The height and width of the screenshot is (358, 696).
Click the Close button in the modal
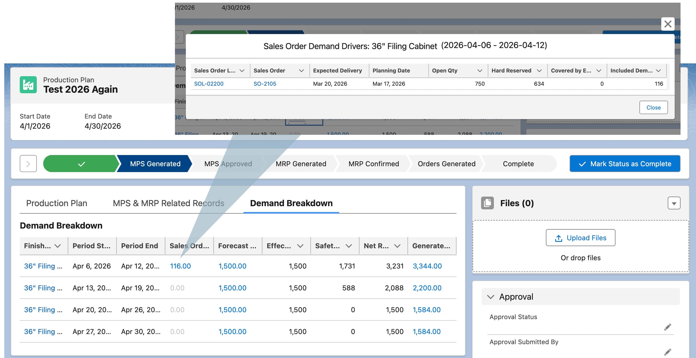pos(653,107)
